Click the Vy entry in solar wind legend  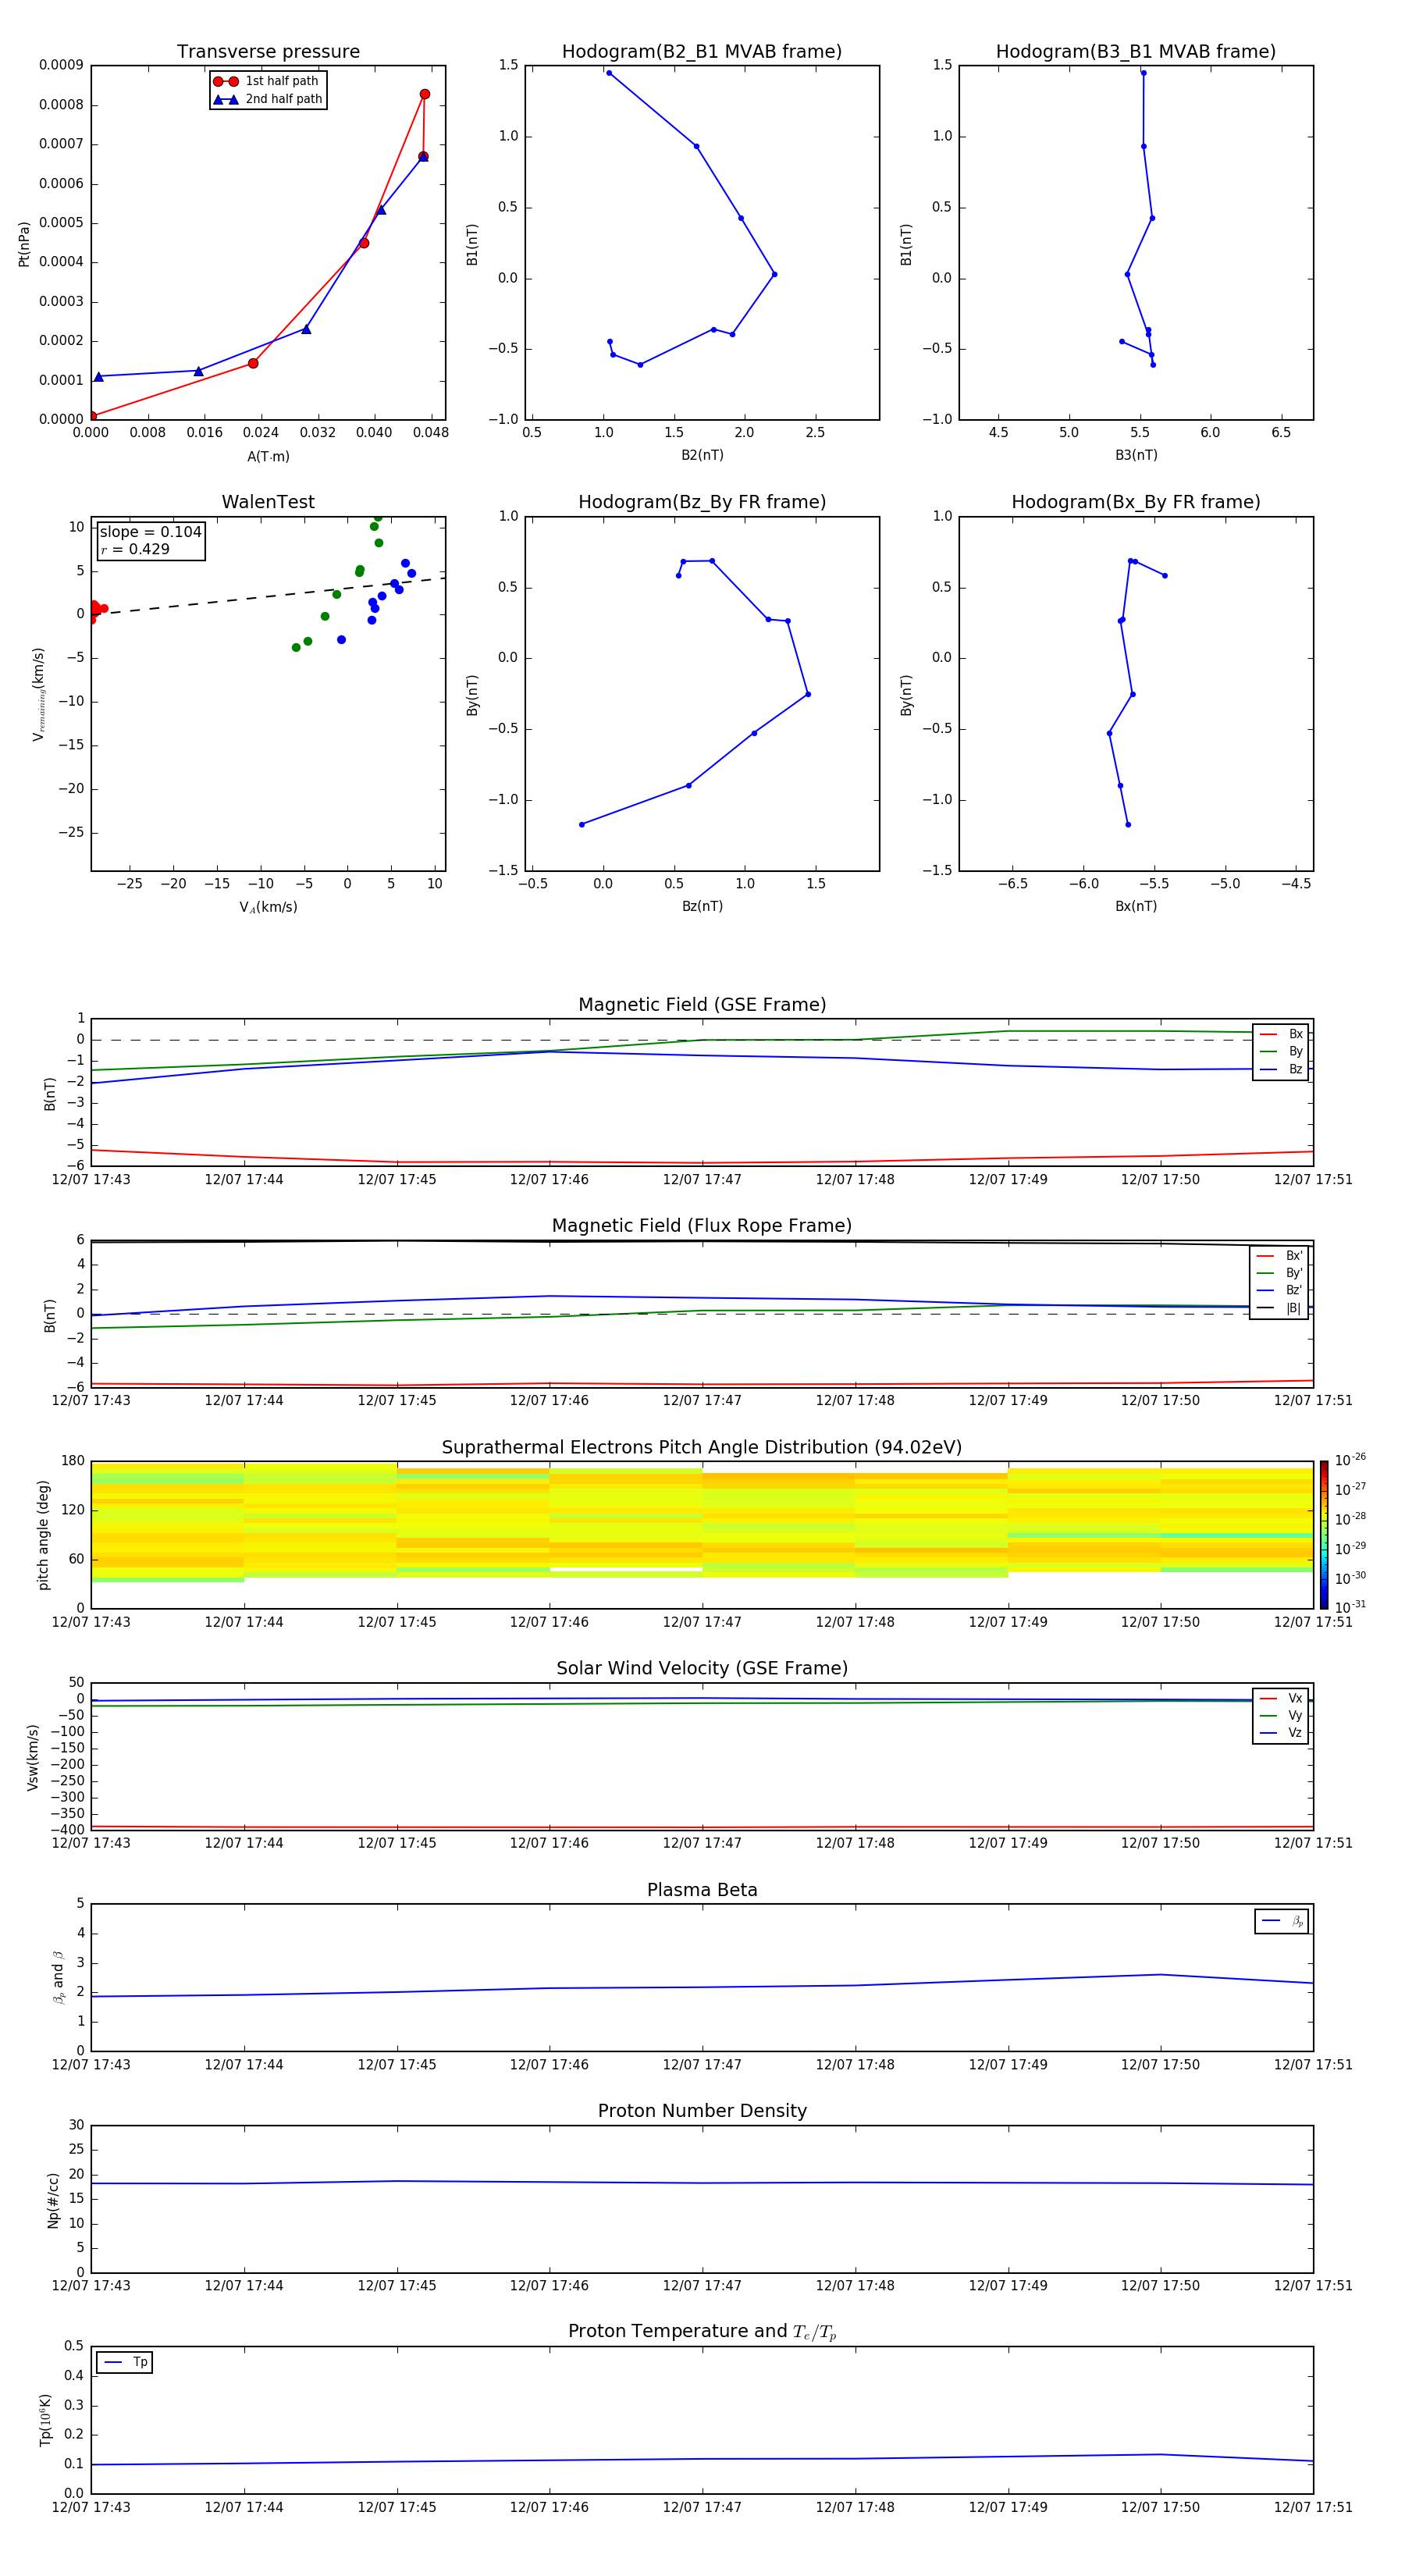coord(1281,1715)
